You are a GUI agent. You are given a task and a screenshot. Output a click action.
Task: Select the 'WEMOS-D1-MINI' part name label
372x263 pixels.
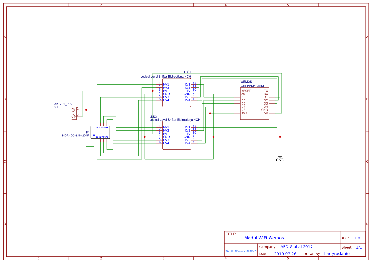(x=252, y=86)
